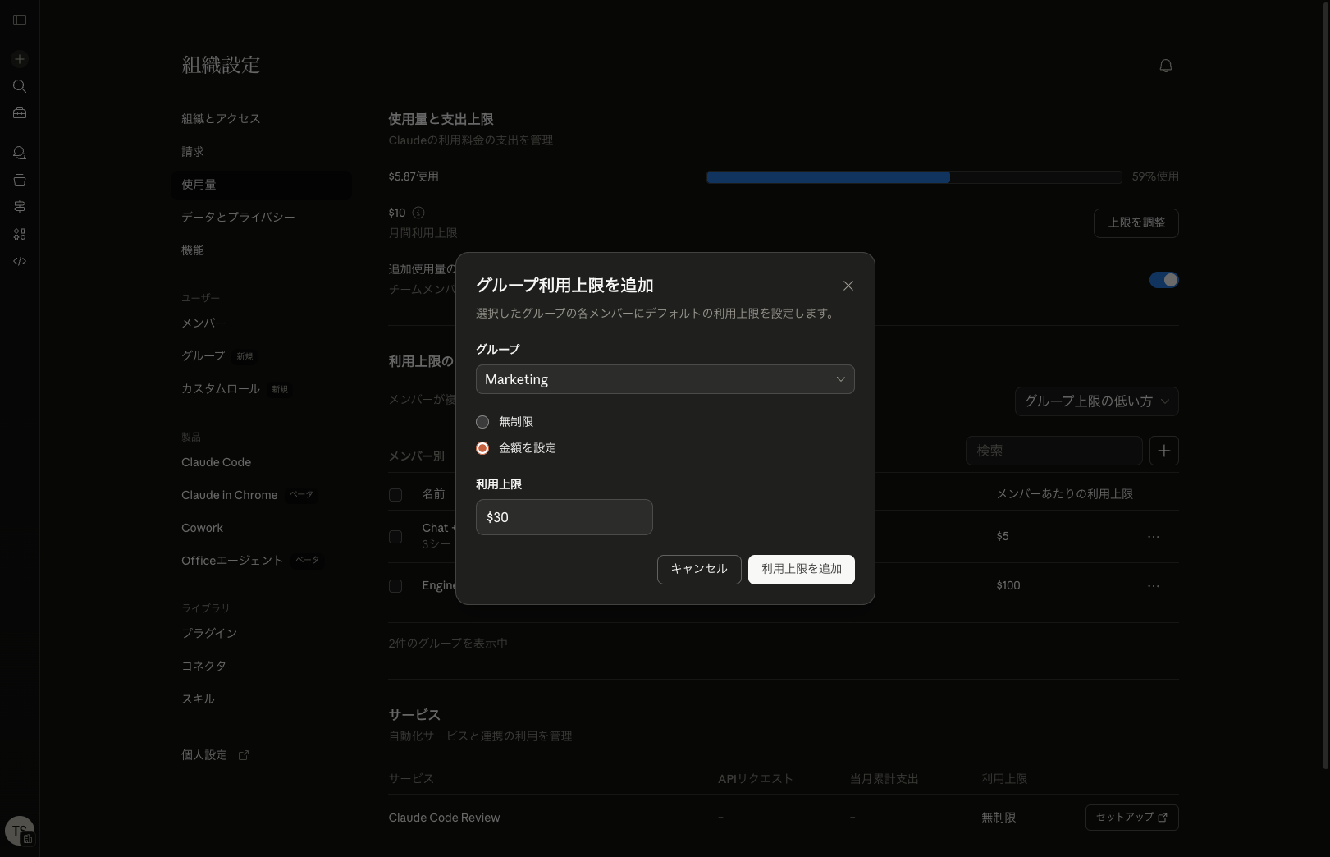Screen dimensions: 1330x857
Task: Open the projects archive icon
Action: (x=20, y=180)
